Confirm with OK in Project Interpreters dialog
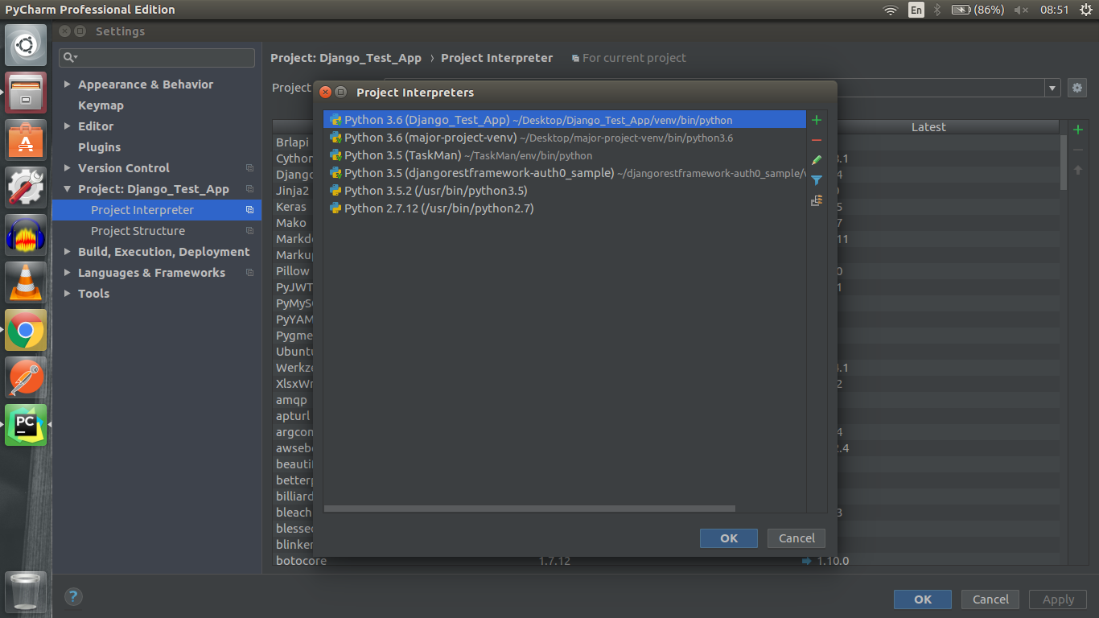The width and height of the screenshot is (1099, 618). click(729, 538)
